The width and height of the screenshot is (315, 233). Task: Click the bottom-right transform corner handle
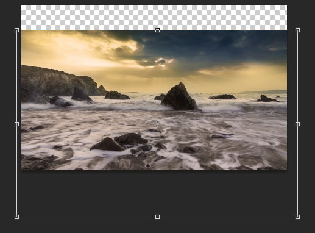click(297, 217)
